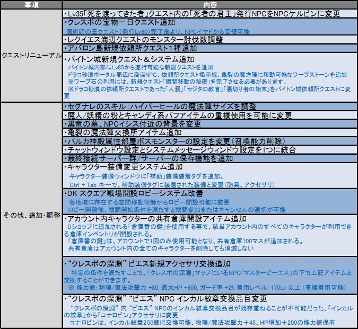
Task: Click the DK スクエア戦場開設ロビーシステム改善 heading
Action: coord(134,193)
